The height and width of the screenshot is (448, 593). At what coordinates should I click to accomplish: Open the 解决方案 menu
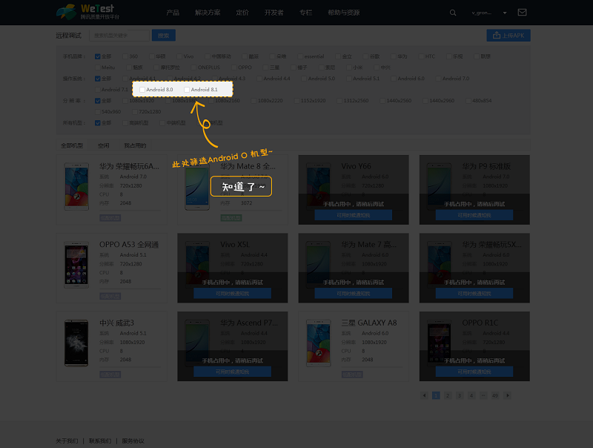click(208, 13)
